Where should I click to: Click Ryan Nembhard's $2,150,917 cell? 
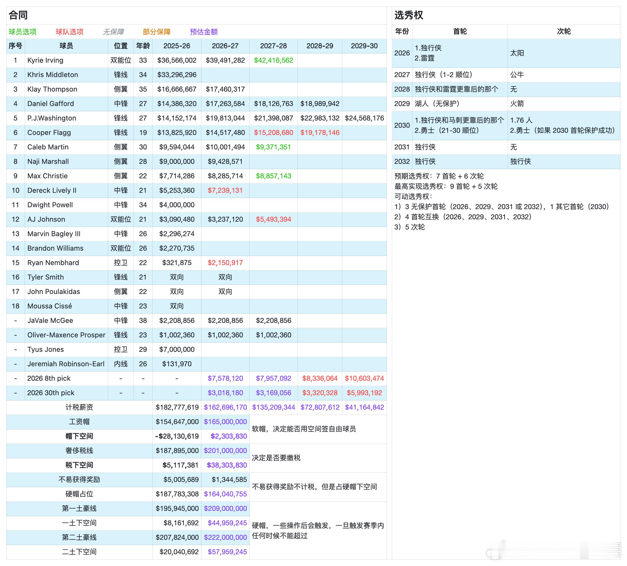[x=225, y=263]
